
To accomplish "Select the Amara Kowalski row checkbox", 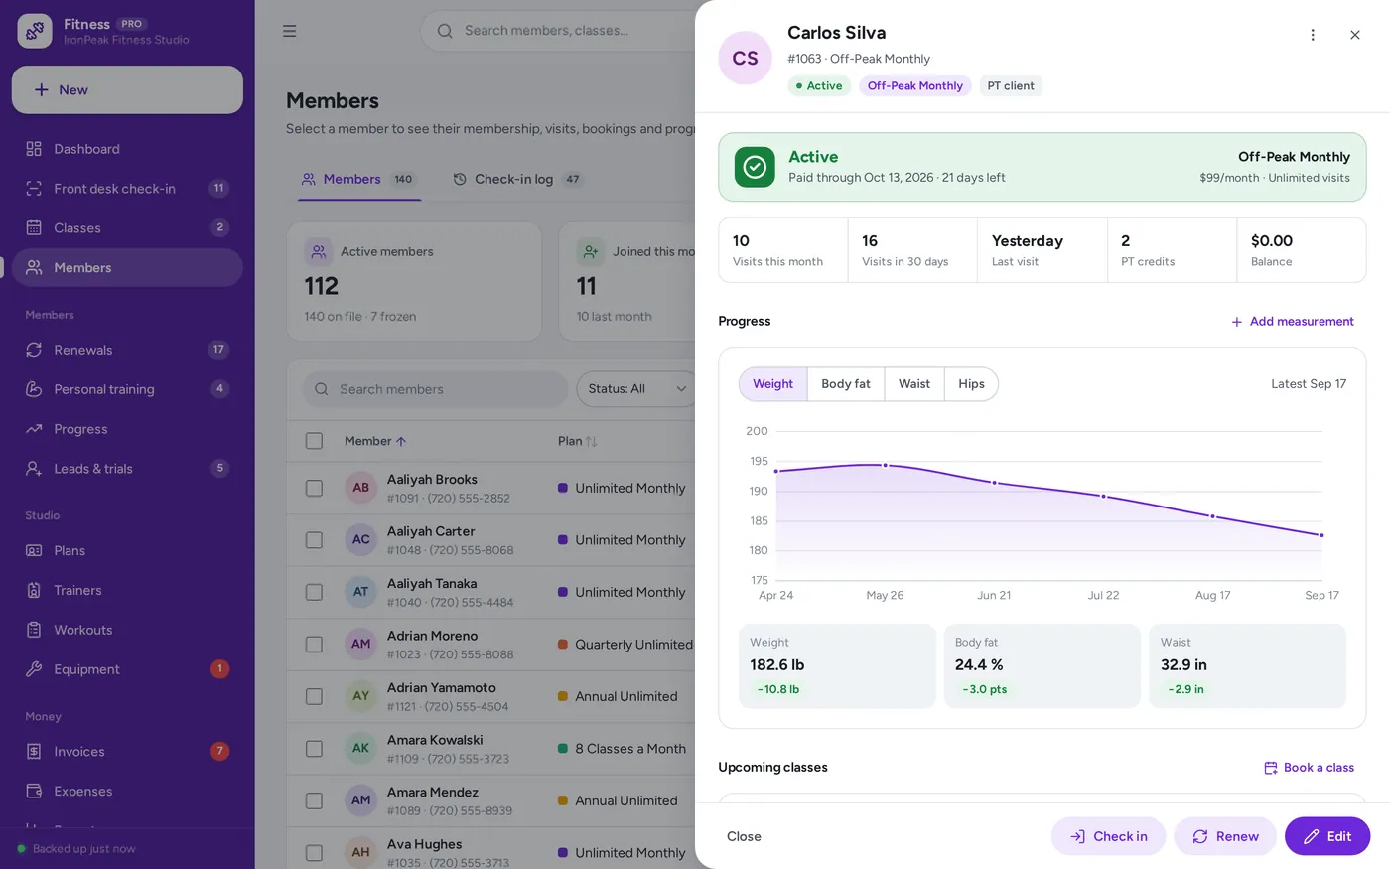I will [x=314, y=749].
